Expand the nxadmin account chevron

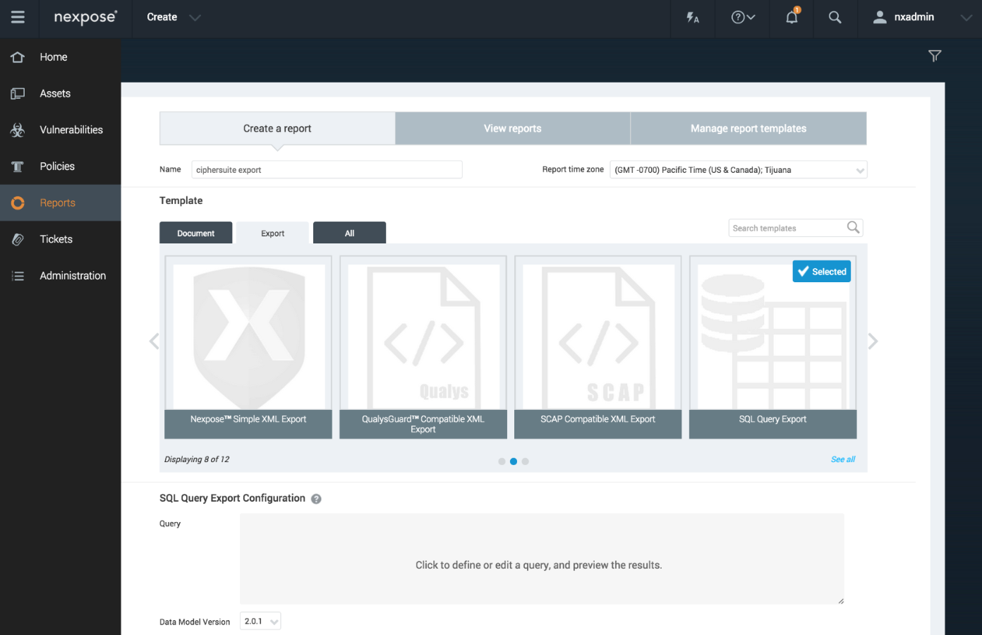pos(966,18)
